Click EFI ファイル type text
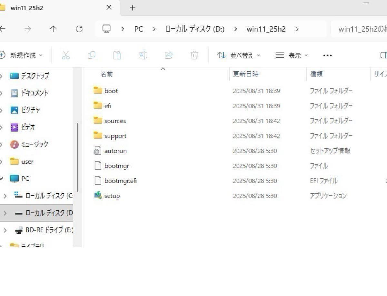Screen dimensions: 387x296 323,181
